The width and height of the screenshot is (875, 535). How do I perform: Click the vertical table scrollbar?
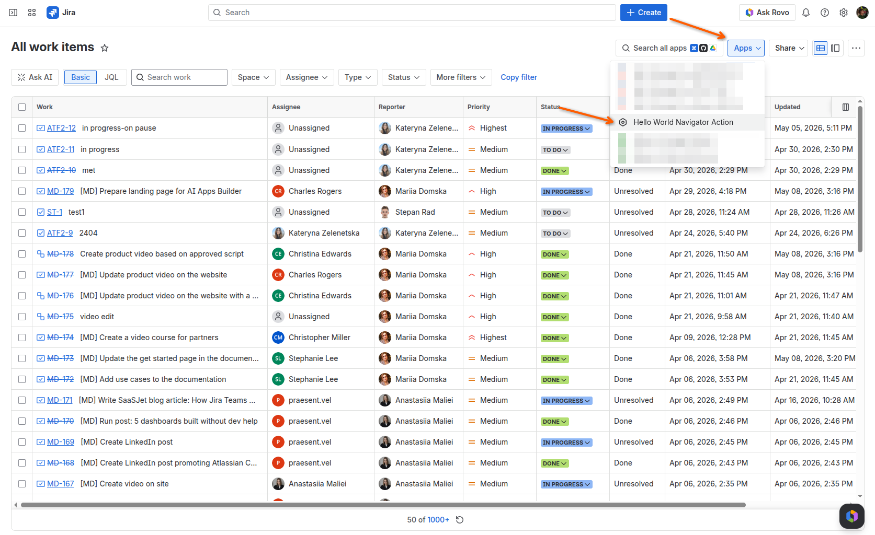(x=860, y=179)
